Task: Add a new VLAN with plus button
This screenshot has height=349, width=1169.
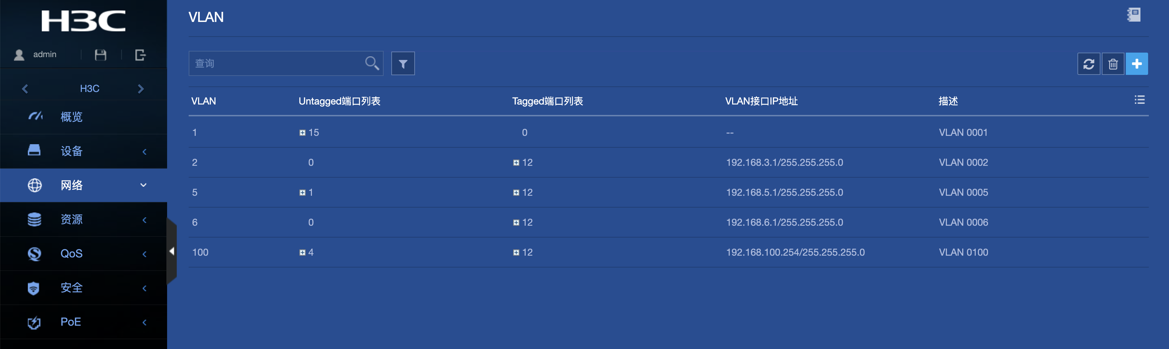Action: 1137,63
